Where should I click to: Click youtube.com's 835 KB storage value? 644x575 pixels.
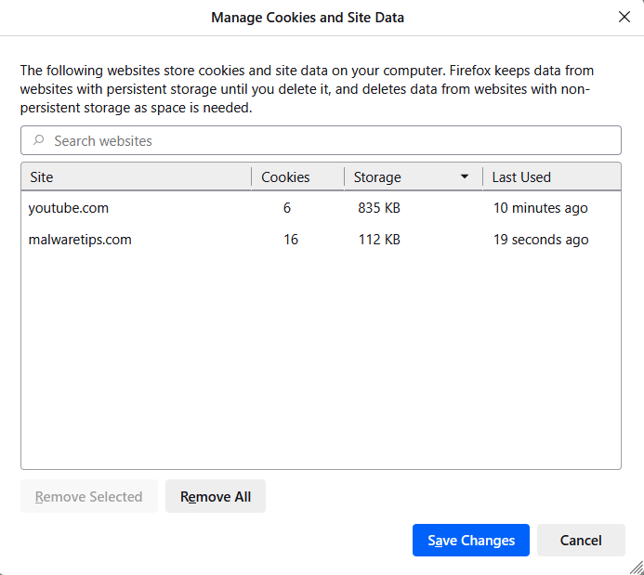click(379, 208)
